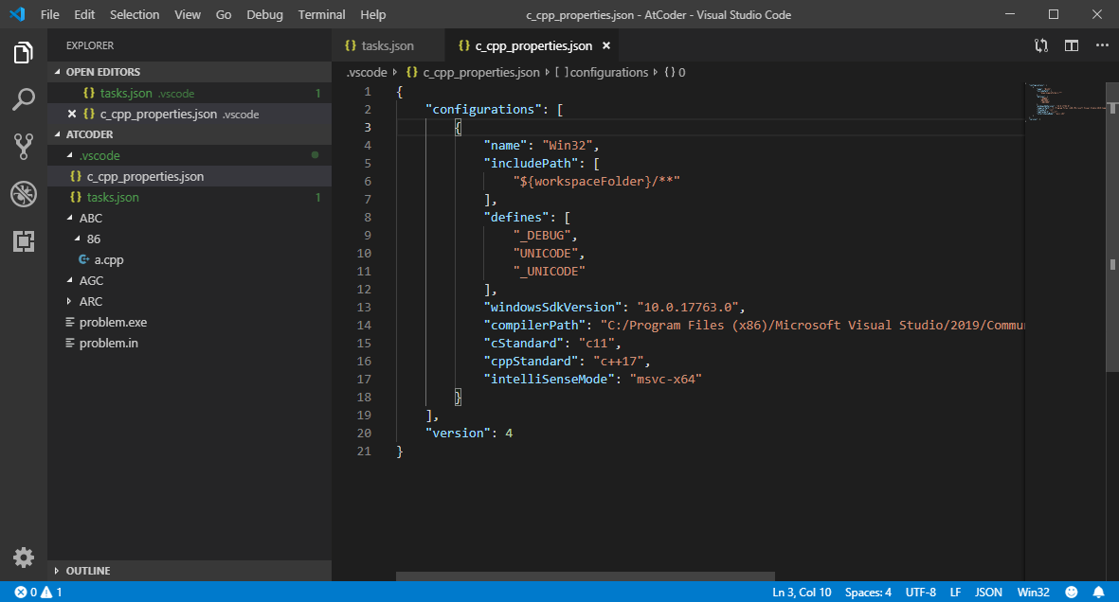Open the Source Control view
Viewport: 1119px width, 602px height.
[24, 146]
